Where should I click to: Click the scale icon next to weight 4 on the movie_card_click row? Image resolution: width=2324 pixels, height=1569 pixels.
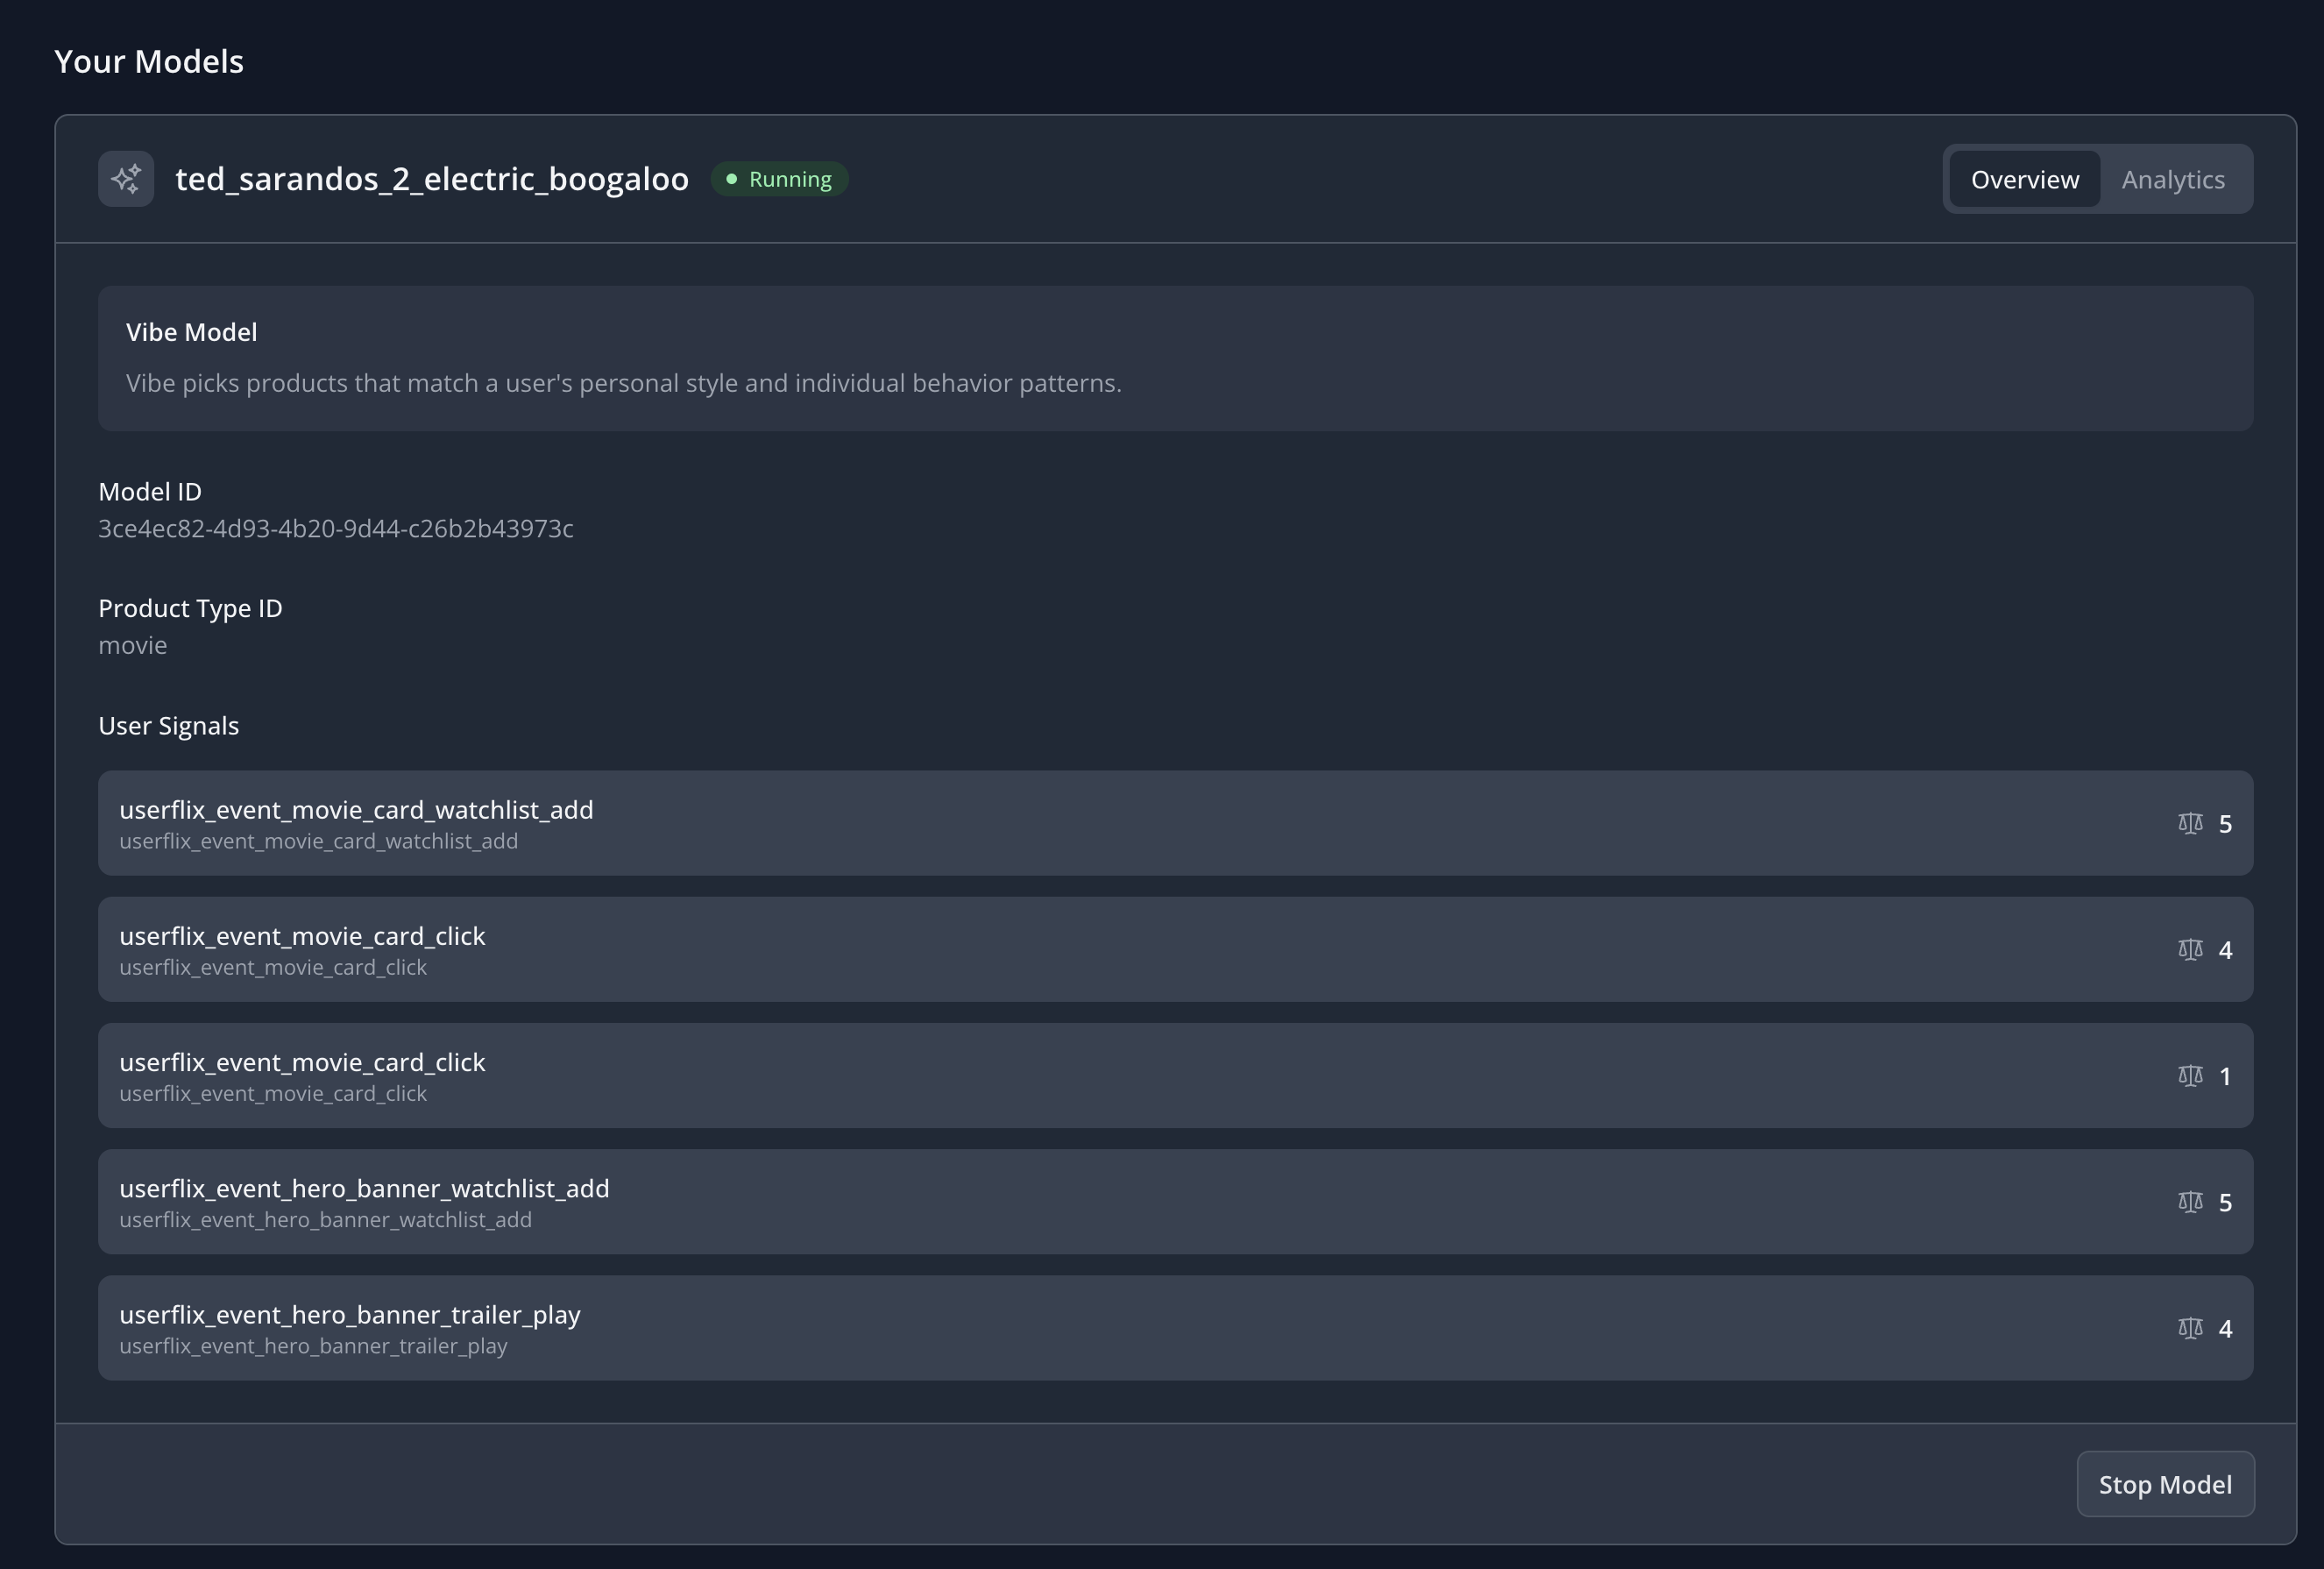[2190, 949]
